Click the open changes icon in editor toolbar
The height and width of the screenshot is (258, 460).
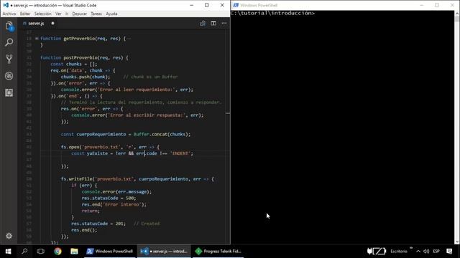tap(203, 24)
